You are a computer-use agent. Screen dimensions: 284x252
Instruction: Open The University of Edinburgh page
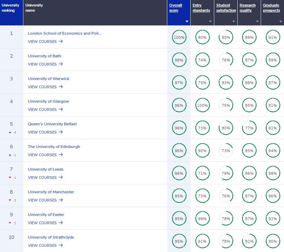point(54,147)
